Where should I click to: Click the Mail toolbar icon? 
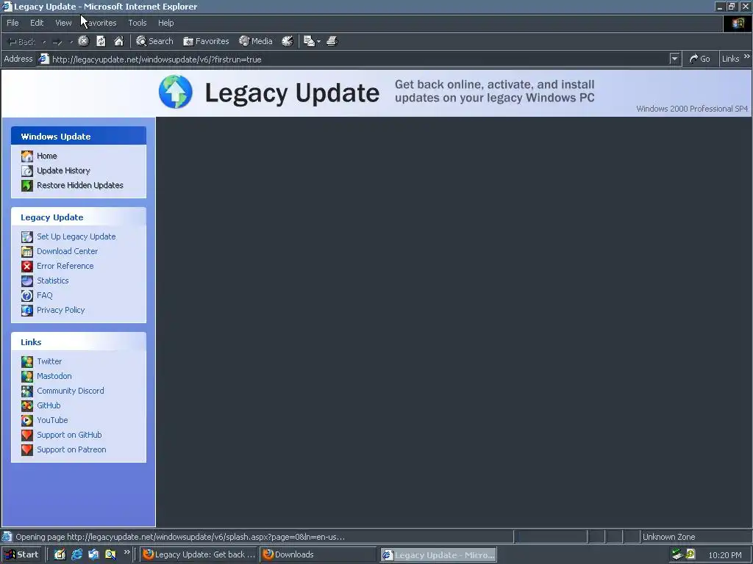coord(310,41)
